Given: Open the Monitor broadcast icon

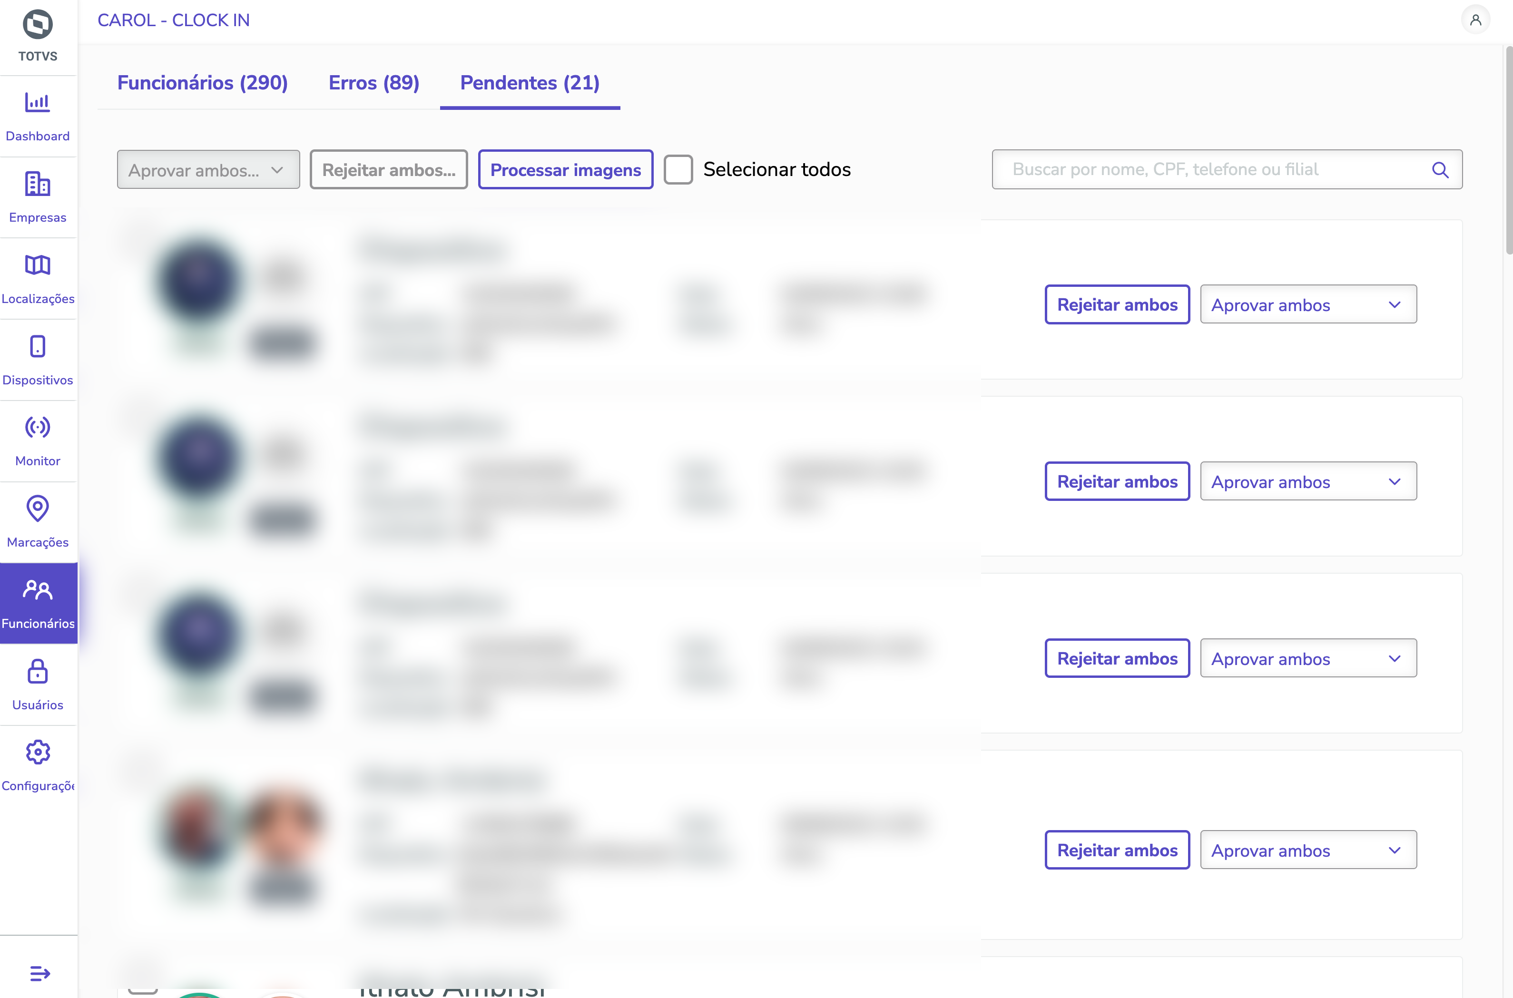Looking at the screenshot, I should pos(38,427).
